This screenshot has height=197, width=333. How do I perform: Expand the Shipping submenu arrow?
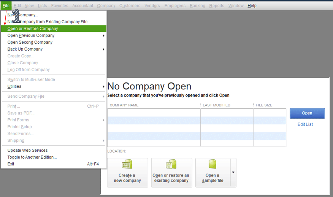103,141
